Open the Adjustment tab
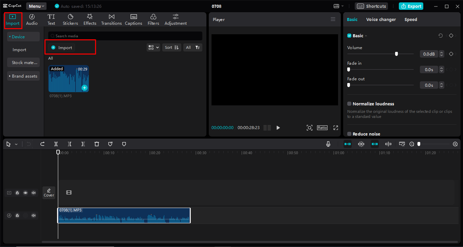The height and width of the screenshot is (247, 463). point(176,20)
